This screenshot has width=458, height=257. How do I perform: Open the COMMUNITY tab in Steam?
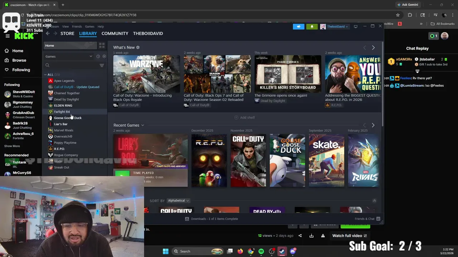pos(115,33)
